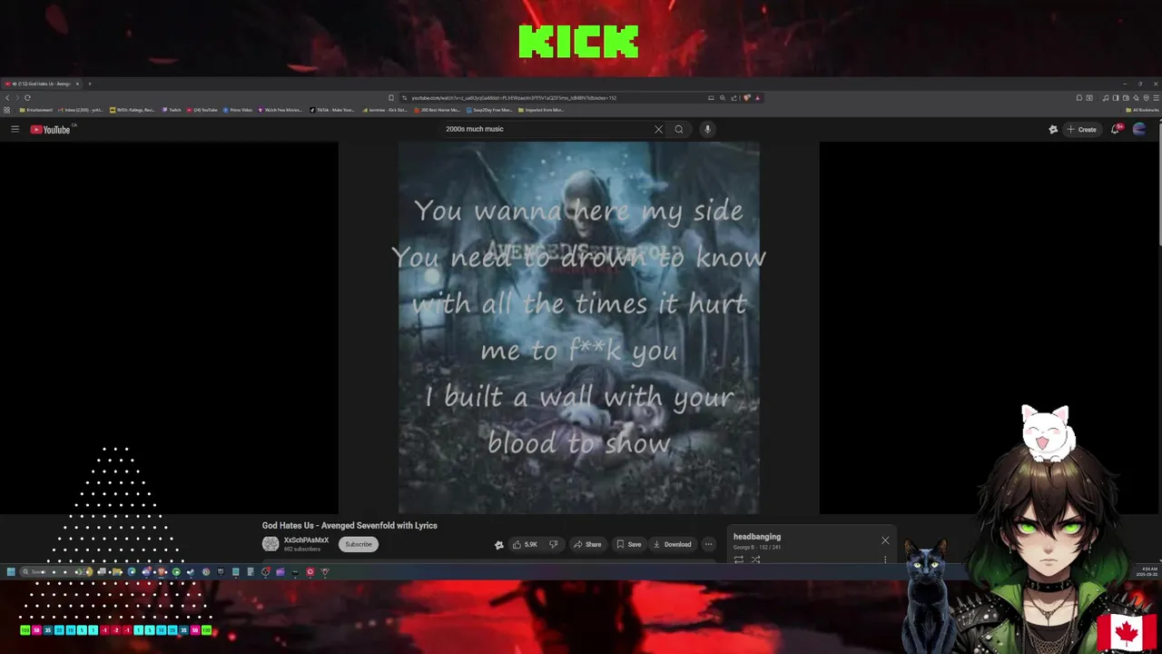Image resolution: width=1162 pixels, height=654 pixels.
Task: Click the Share button under the video
Action: tap(587, 544)
